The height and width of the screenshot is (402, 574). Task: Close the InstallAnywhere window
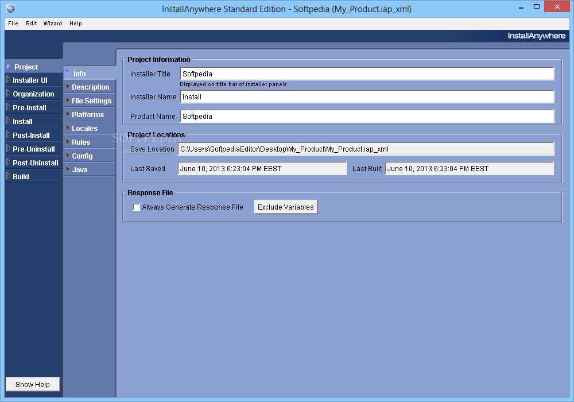(x=557, y=6)
